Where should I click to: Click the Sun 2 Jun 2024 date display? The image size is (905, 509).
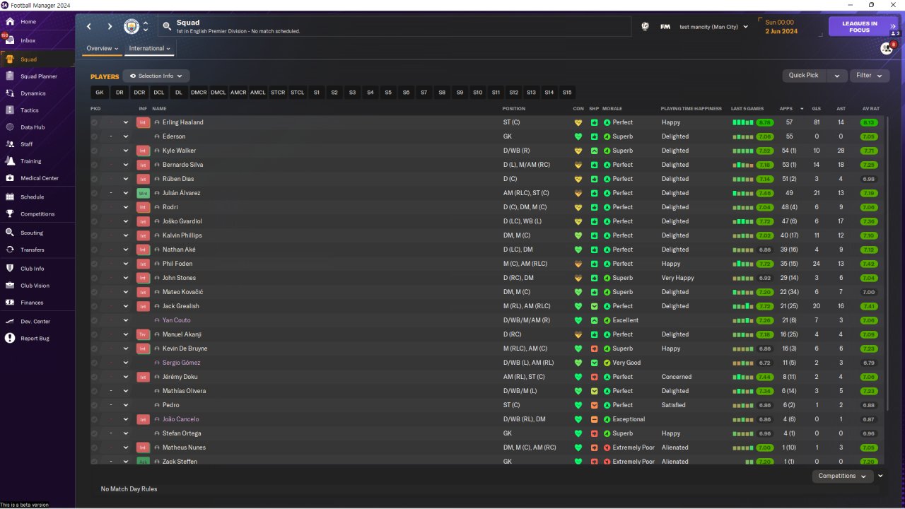click(x=781, y=27)
